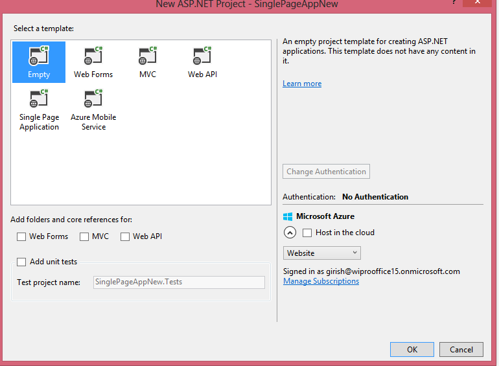Tick the MVC core references checkbox
The image size is (499, 366).
coord(84,236)
